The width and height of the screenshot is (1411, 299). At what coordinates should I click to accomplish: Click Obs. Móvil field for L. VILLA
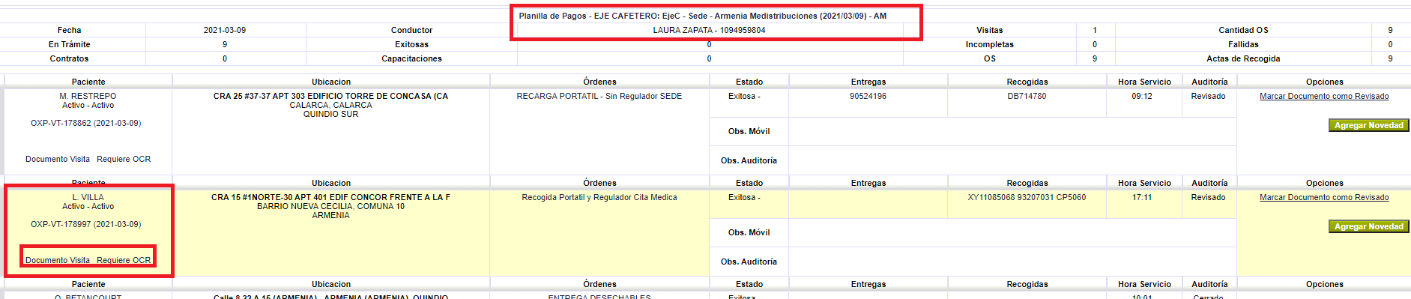1012,232
